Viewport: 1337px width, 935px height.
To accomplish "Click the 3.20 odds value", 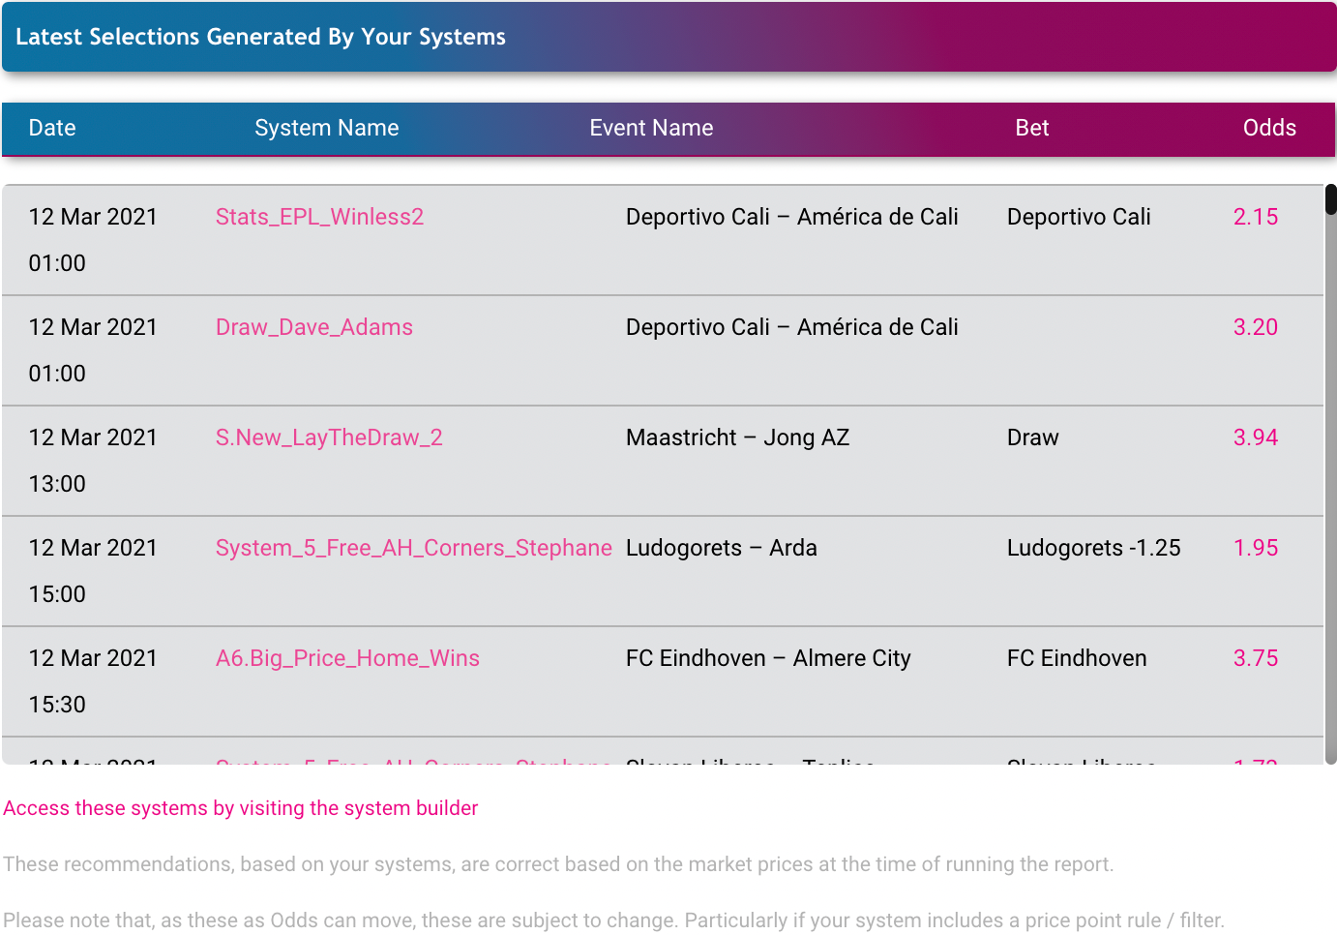I will click(1256, 327).
